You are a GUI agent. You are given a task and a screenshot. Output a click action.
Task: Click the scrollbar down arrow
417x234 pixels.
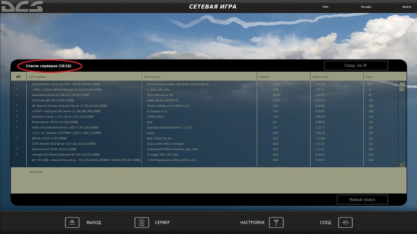[401, 165]
